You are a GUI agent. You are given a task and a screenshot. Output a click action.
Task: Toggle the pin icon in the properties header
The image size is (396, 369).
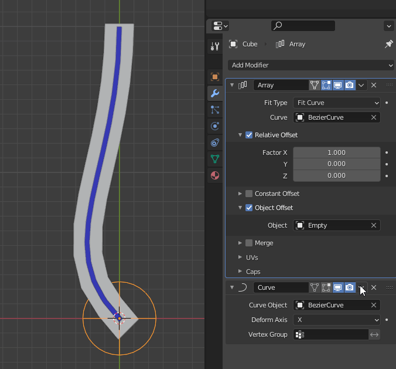pyautogui.click(x=388, y=44)
